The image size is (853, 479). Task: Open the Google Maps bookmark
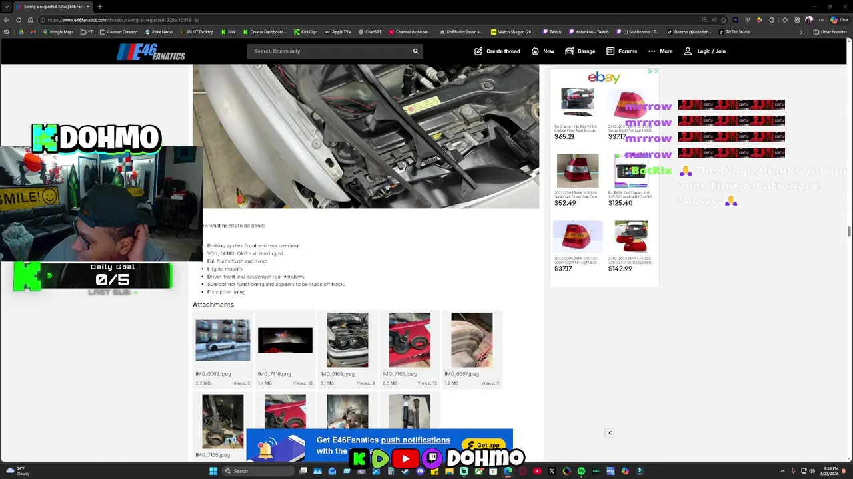point(58,32)
